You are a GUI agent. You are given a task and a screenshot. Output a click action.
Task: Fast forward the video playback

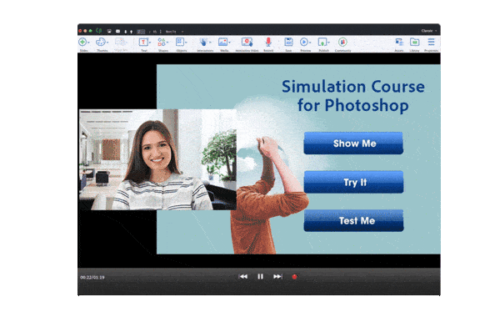(x=277, y=276)
